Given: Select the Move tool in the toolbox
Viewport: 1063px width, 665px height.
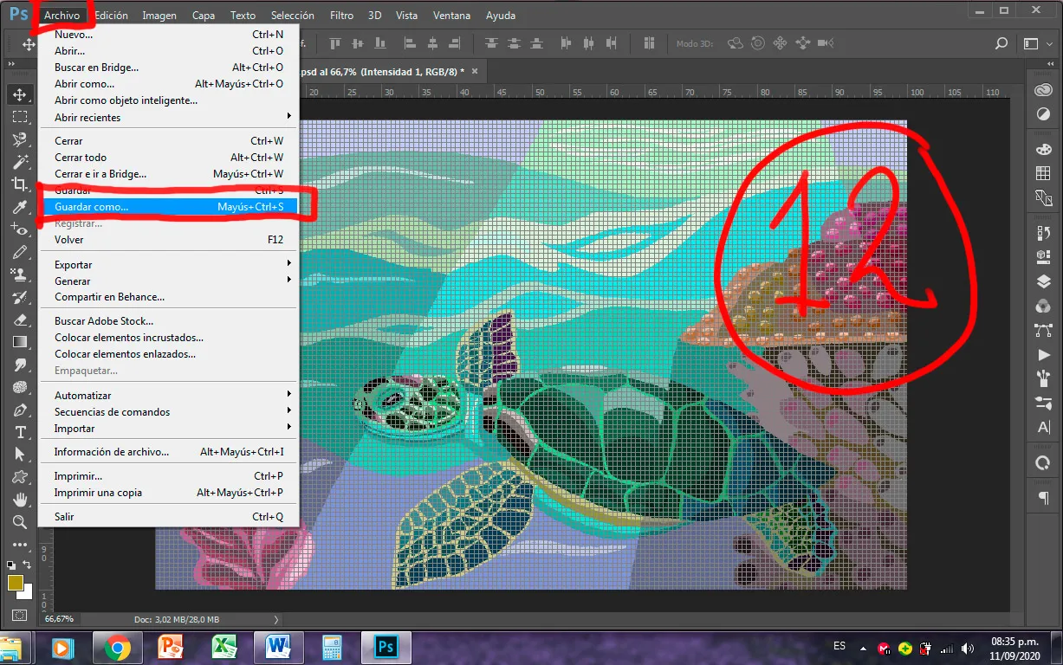Looking at the screenshot, I should pos(19,94).
